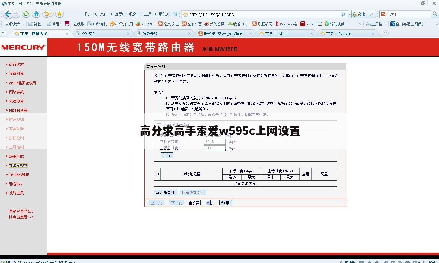This screenshot has height=263, width=439.
Task: Open the 绿箭侠第 bookmark
Action: pos(335,24)
